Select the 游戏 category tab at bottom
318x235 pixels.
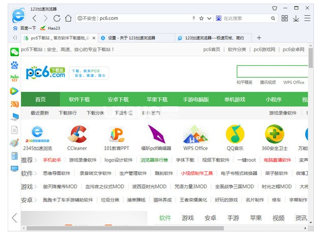pyautogui.click(x=188, y=218)
